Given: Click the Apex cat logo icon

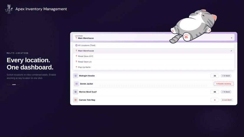Looking at the screenshot, I should pyautogui.click(x=9, y=9).
